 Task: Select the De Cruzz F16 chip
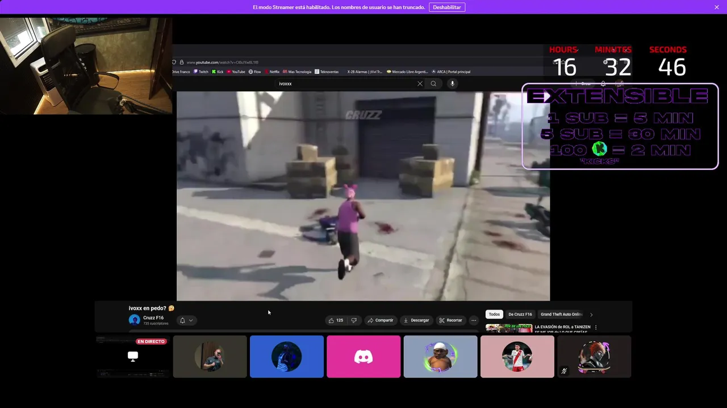click(520, 314)
